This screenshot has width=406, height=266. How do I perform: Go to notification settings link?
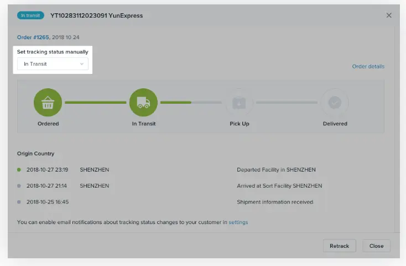tap(238, 222)
